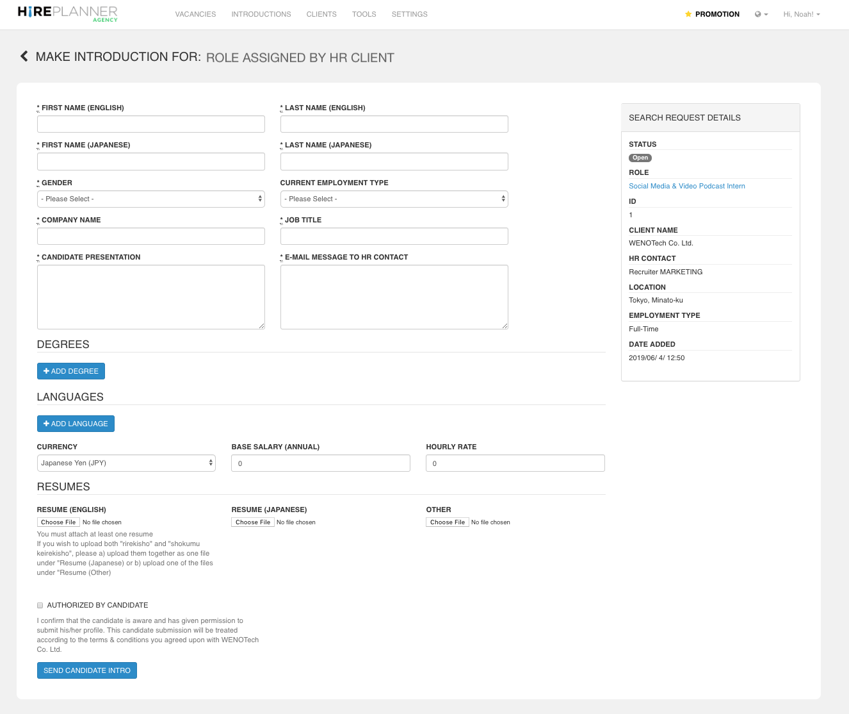
Task: Open the Gender dropdown
Action: 151,199
